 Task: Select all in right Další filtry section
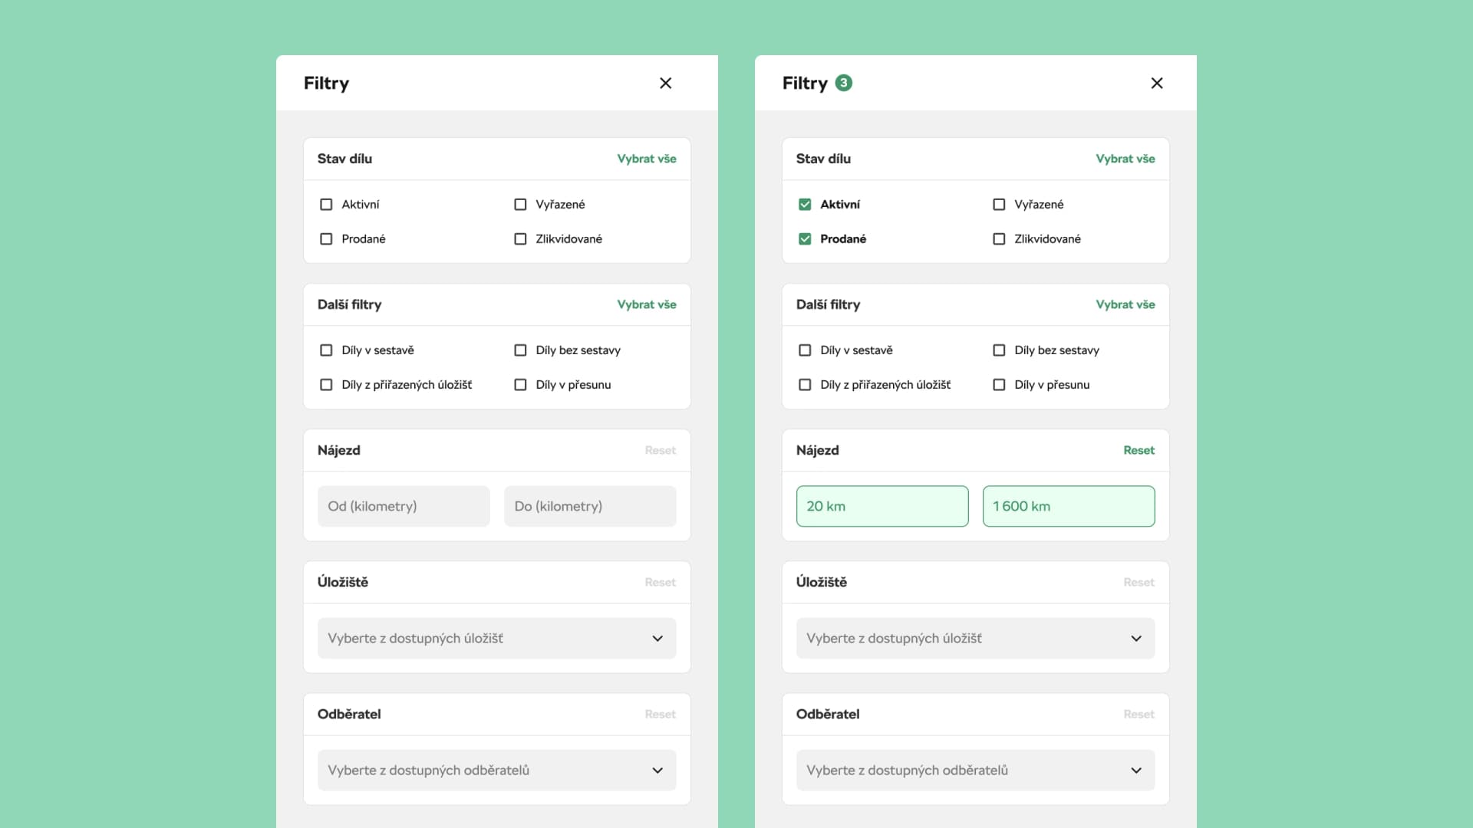[1125, 304]
